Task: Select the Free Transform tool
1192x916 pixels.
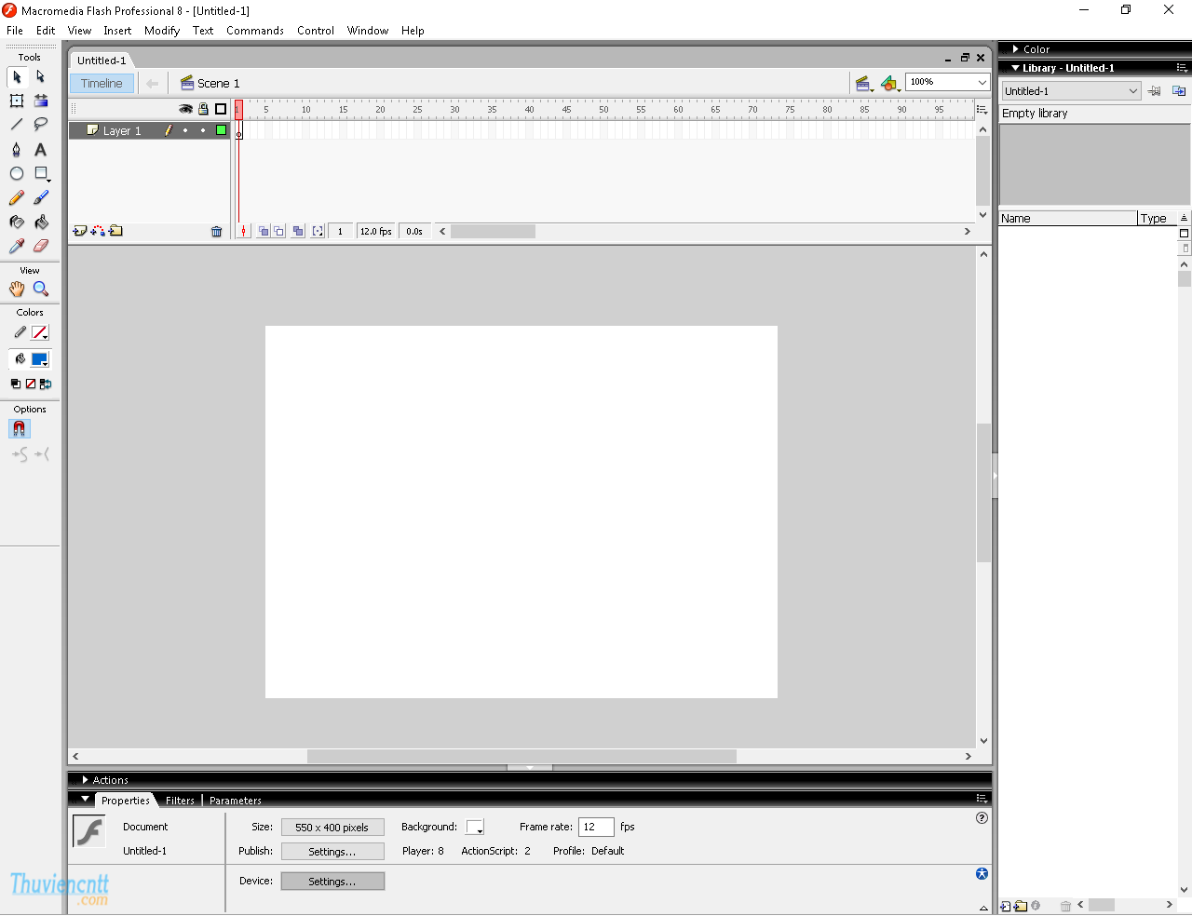Action: (17, 101)
